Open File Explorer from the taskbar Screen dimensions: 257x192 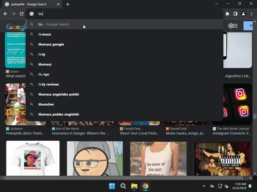pyautogui.click(x=134, y=186)
